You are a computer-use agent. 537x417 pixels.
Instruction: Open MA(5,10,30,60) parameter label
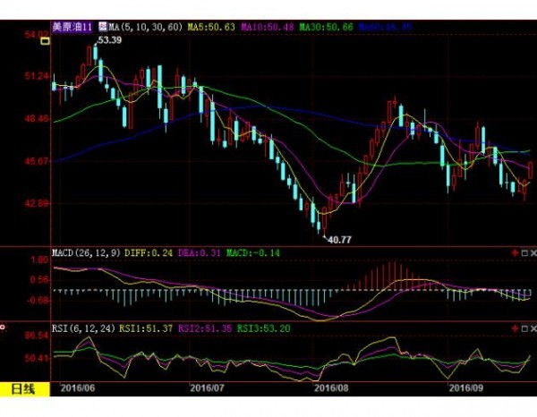click(x=141, y=28)
